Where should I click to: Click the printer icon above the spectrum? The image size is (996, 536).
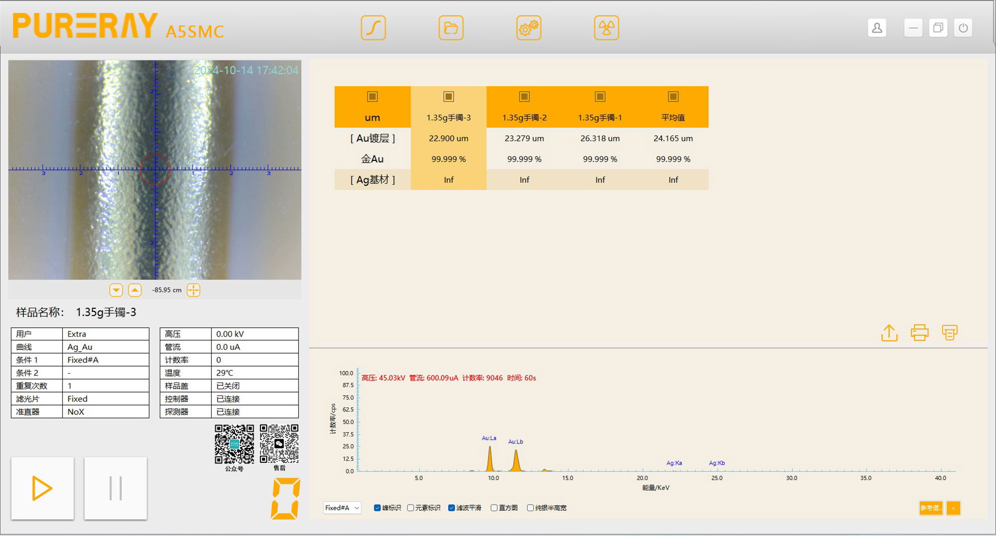(x=919, y=333)
